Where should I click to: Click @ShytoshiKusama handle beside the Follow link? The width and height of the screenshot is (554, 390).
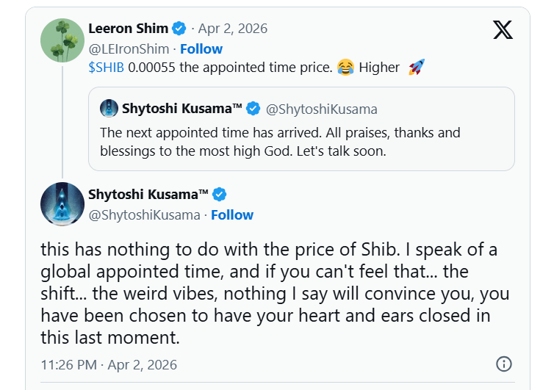click(x=144, y=214)
